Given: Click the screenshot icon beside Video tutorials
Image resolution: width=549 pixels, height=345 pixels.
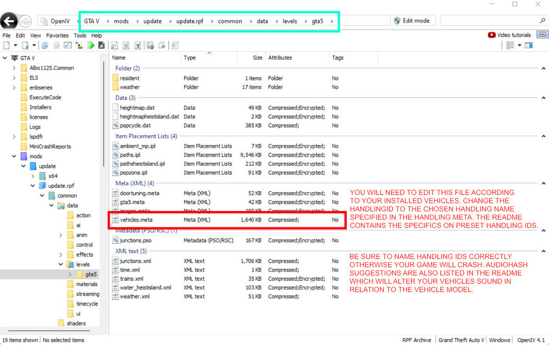Looking at the screenshot, I should (542, 35).
